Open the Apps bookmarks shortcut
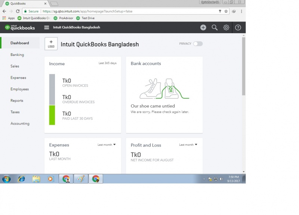The width and height of the screenshot is (299, 215). point(9,18)
